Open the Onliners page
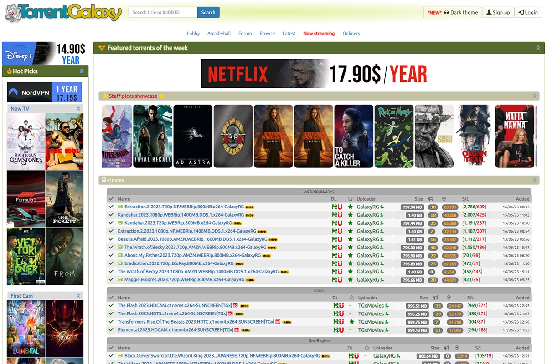Screen dimensions: 547x364 [x=351, y=33]
